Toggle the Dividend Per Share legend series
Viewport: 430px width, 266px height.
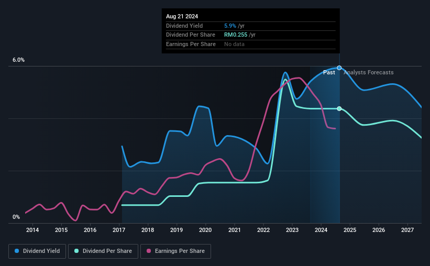(103, 251)
